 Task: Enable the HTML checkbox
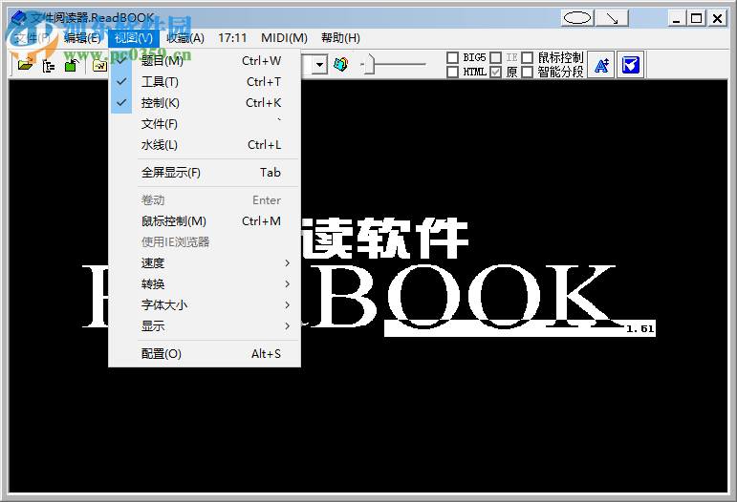tap(452, 72)
